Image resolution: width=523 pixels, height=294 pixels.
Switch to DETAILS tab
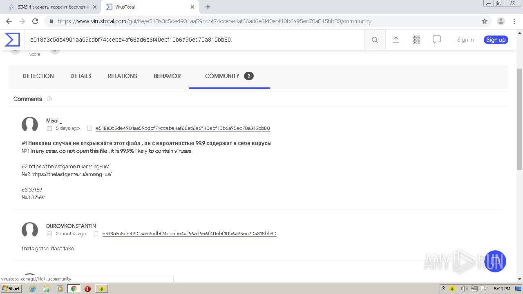pyautogui.click(x=81, y=76)
